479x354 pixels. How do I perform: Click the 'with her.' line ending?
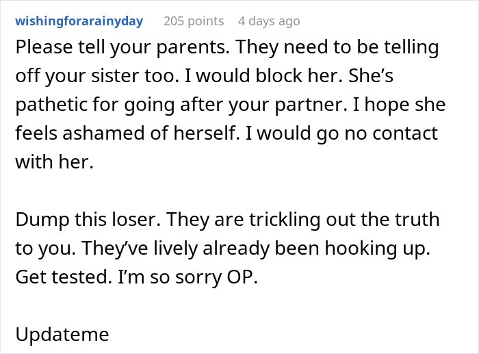click(x=54, y=162)
